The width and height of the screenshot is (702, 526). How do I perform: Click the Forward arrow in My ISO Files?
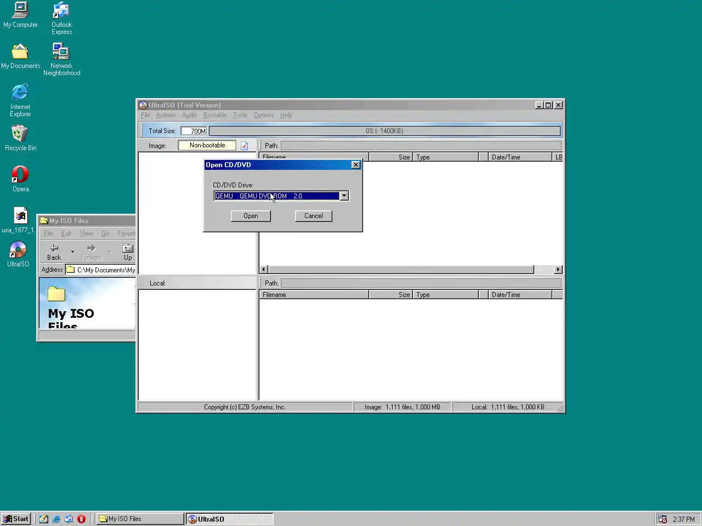pos(91,252)
